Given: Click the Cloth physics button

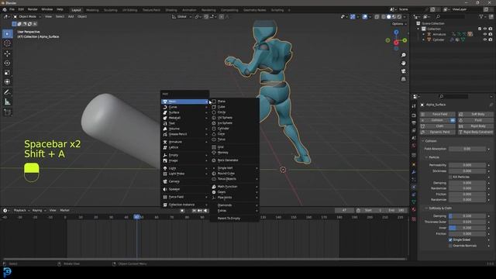Looking at the screenshot, I should [438, 126].
